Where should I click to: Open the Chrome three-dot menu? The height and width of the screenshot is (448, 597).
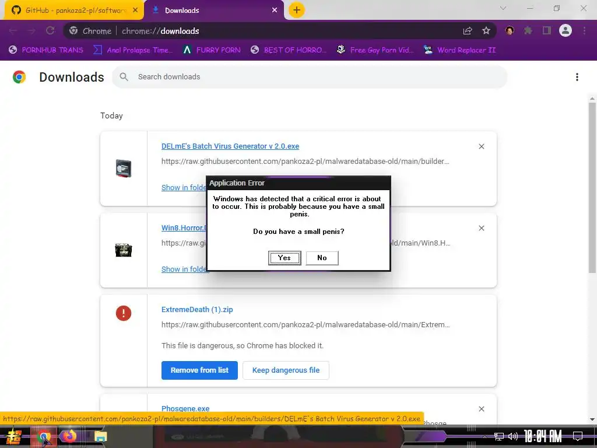(x=584, y=31)
